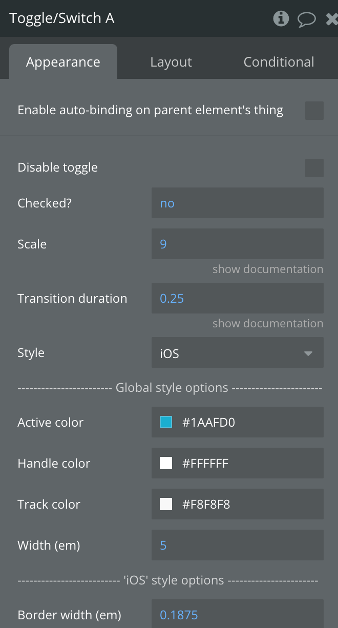Open the Handle color white swatch
The image size is (338, 628).
[x=166, y=463]
